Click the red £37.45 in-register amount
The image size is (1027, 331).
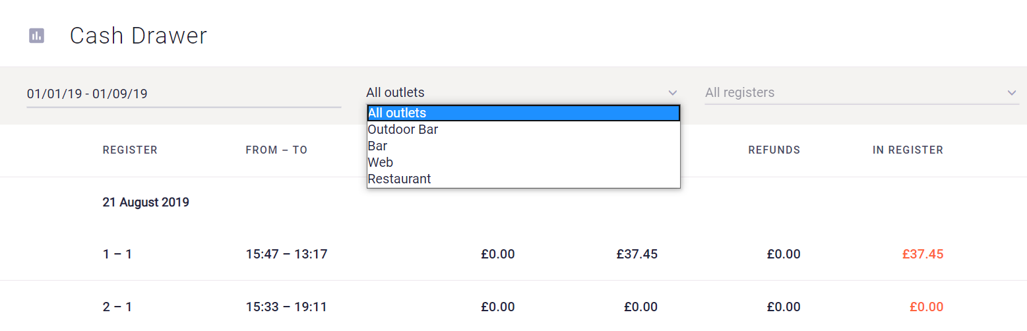tap(923, 255)
